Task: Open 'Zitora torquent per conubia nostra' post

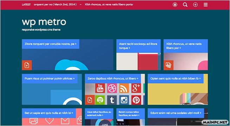Action: tap(51, 44)
